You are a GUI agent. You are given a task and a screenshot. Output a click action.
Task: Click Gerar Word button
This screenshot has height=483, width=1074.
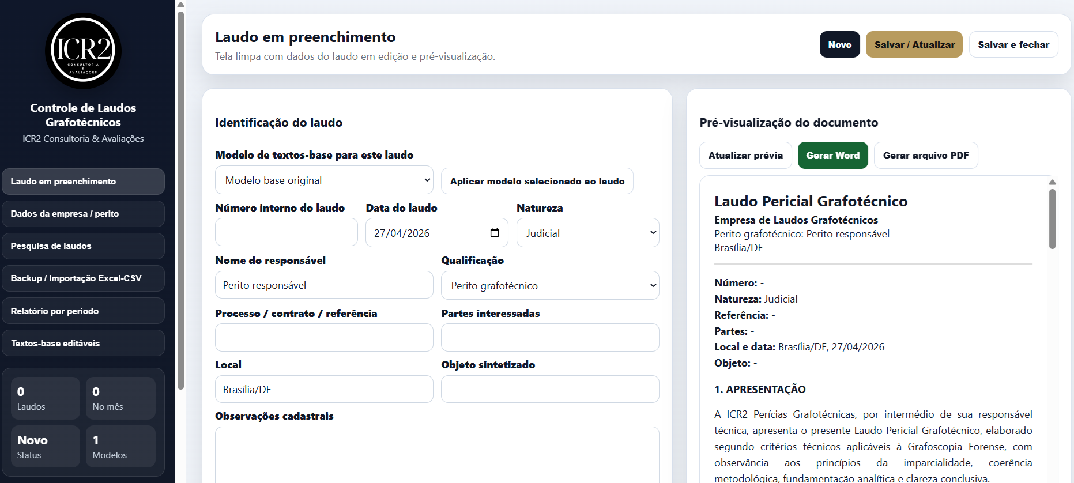[832, 156]
